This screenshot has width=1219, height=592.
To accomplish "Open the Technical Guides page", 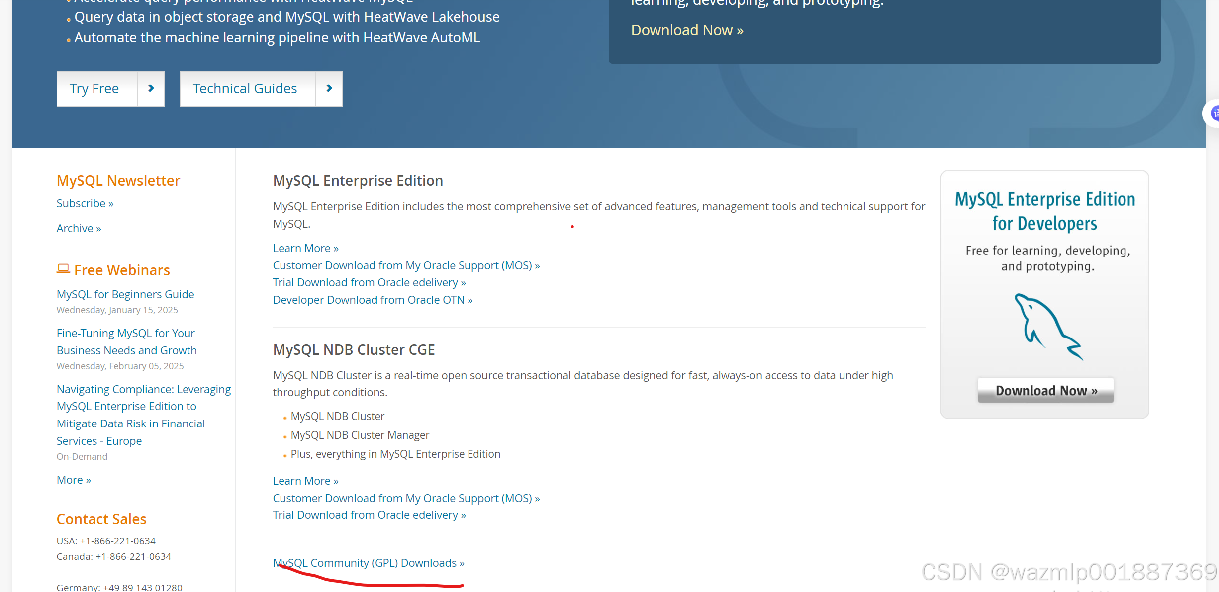I will [x=245, y=88].
